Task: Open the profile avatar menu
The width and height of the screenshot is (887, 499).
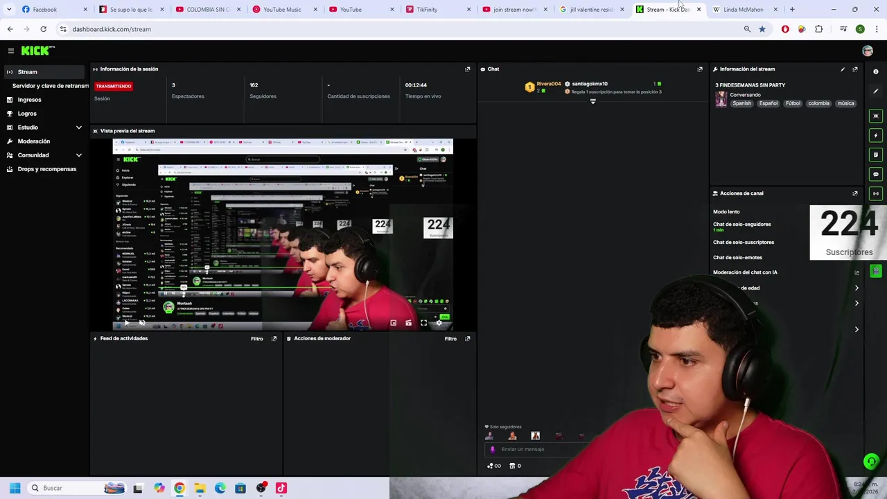Action: [868, 51]
